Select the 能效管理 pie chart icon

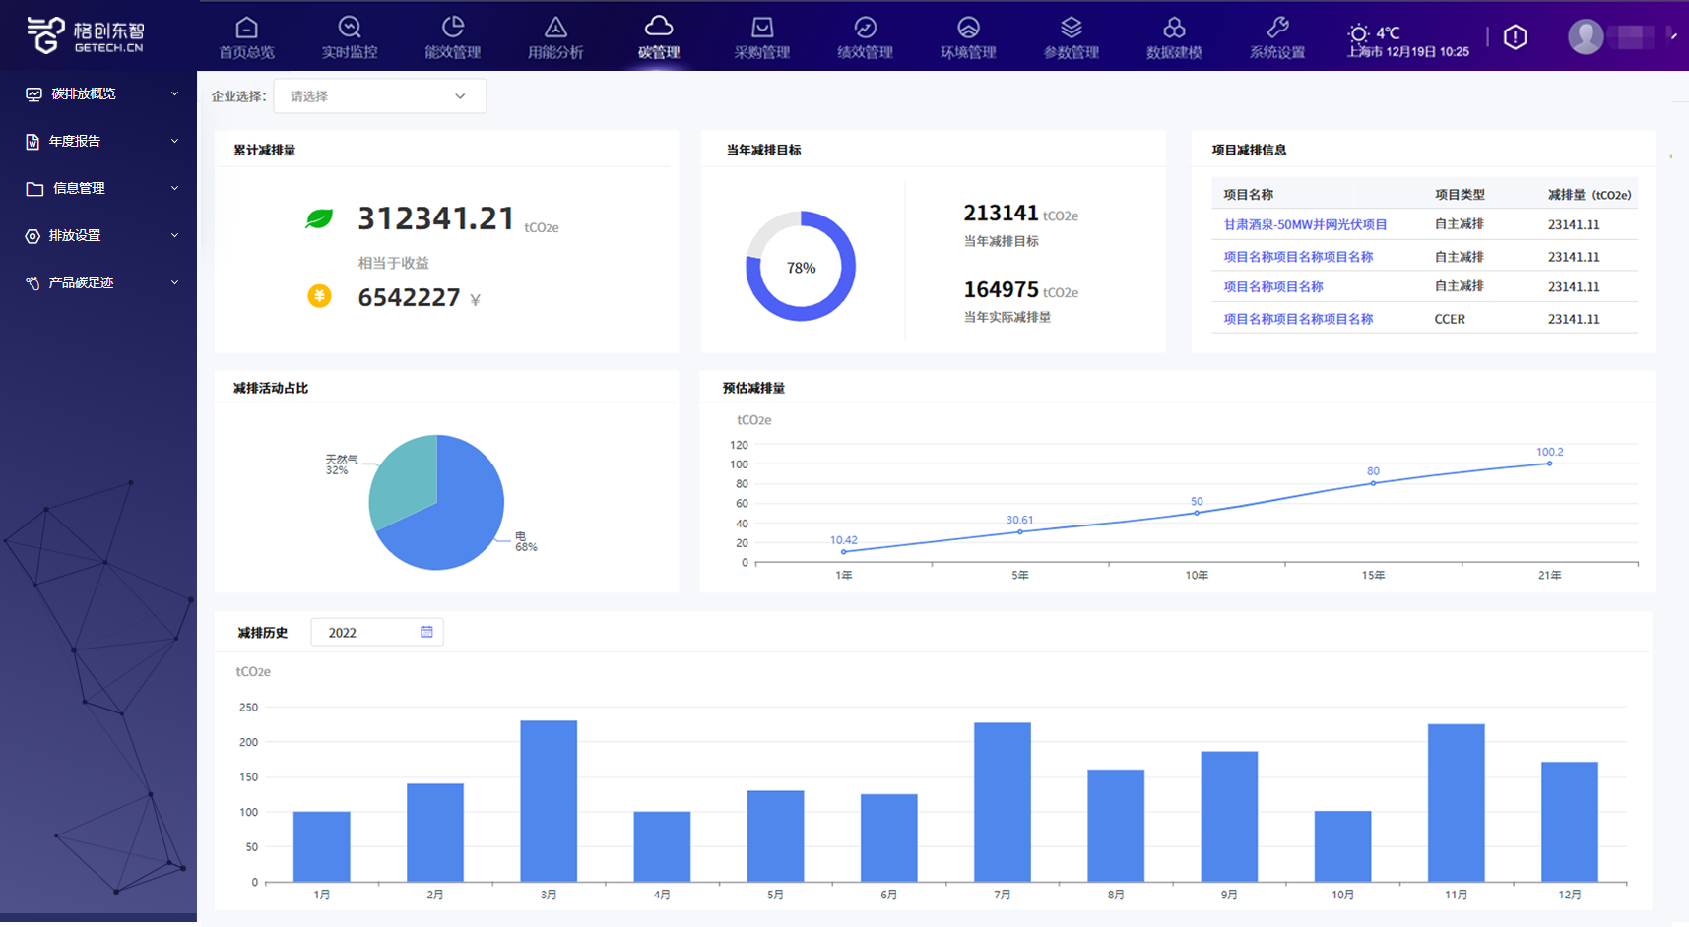453,28
